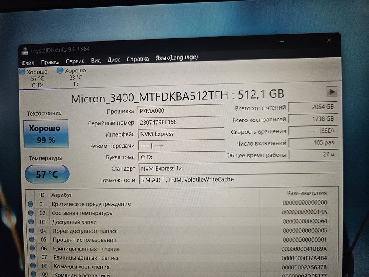Click the Техсостояние label
Screen dimensions: 369x277
[44, 113]
